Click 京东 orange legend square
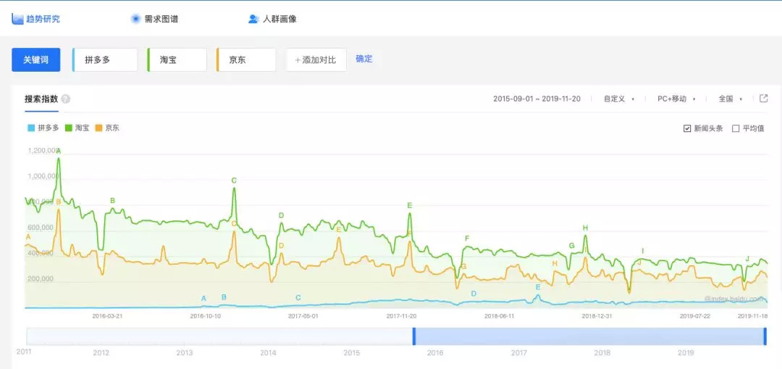The height and width of the screenshot is (369, 782). point(98,128)
